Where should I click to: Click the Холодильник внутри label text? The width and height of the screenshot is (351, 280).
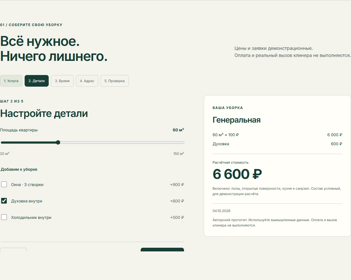pos(31,217)
